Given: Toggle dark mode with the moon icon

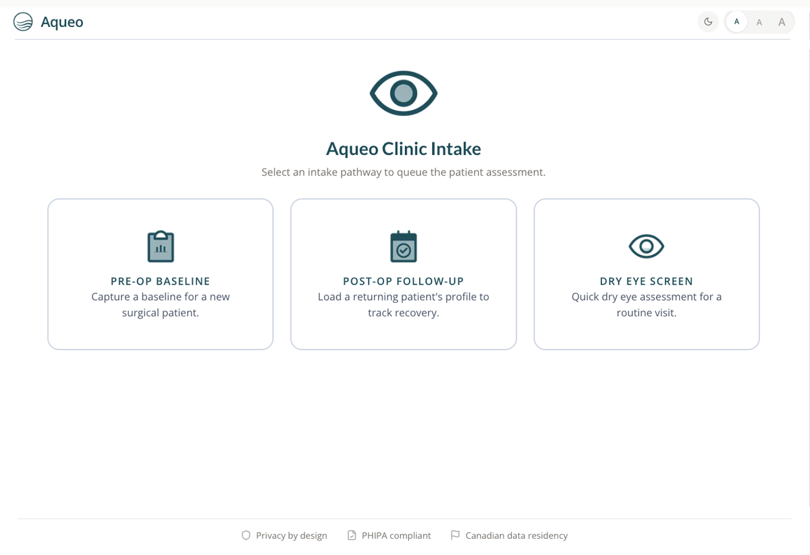Looking at the screenshot, I should click(708, 22).
